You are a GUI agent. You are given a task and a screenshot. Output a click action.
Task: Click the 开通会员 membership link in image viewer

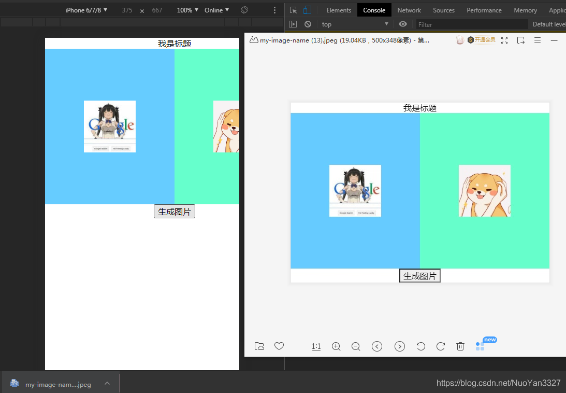[x=482, y=40]
